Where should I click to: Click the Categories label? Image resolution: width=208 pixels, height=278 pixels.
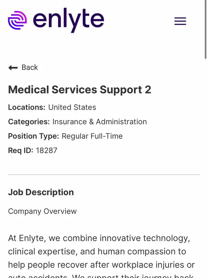pyautogui.click(x=29, y=122)
